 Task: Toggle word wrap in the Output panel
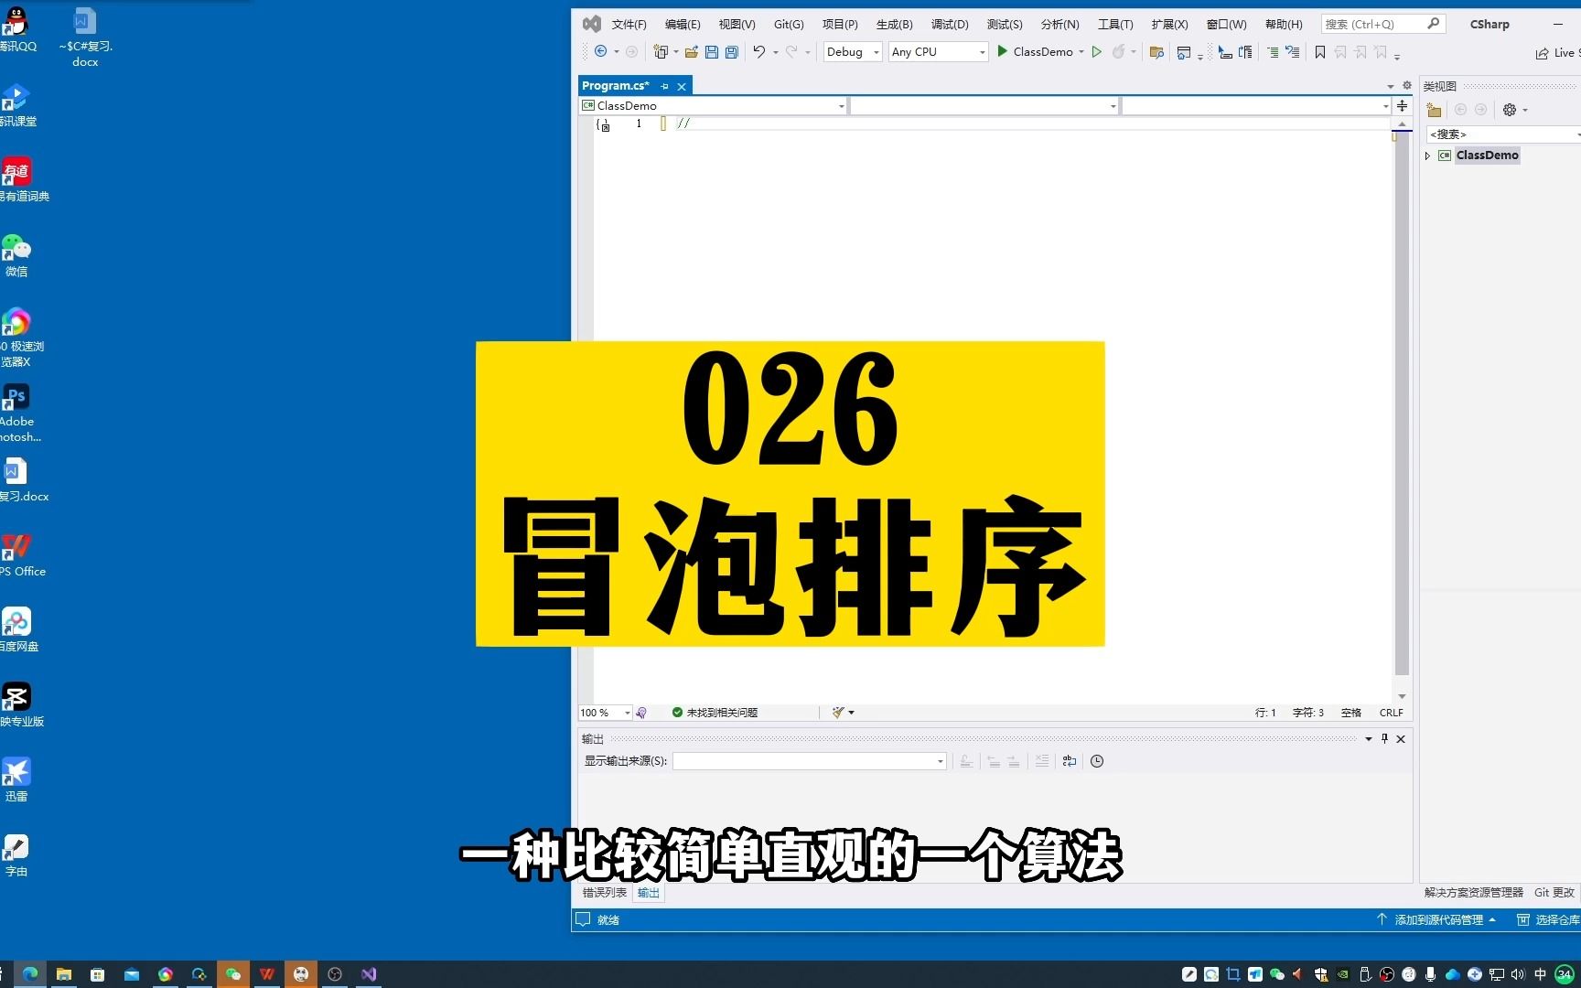click(1069, 761)
